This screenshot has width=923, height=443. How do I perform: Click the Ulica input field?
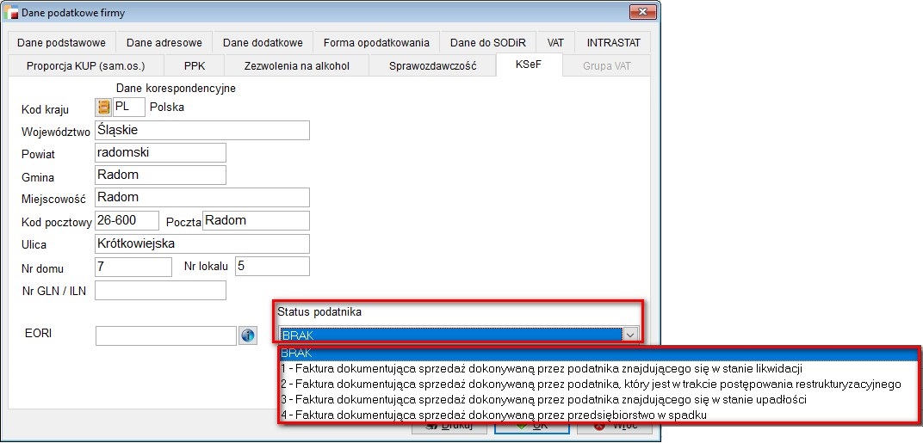coord(201,244)
